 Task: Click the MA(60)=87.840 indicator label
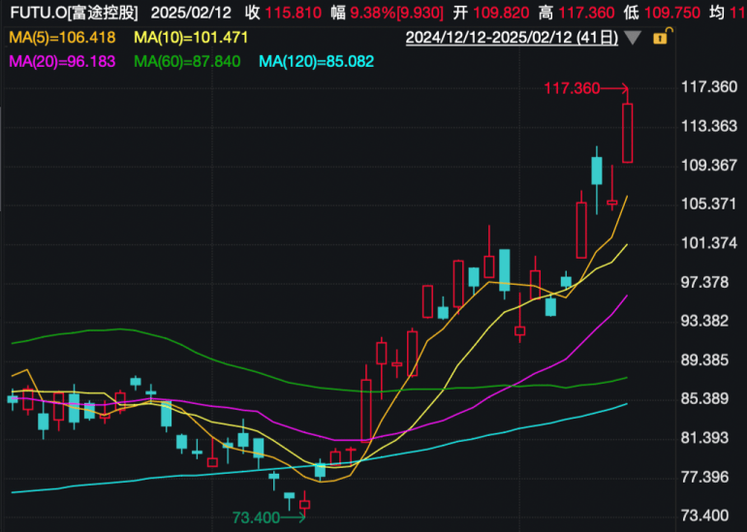[x=187, y=61]
